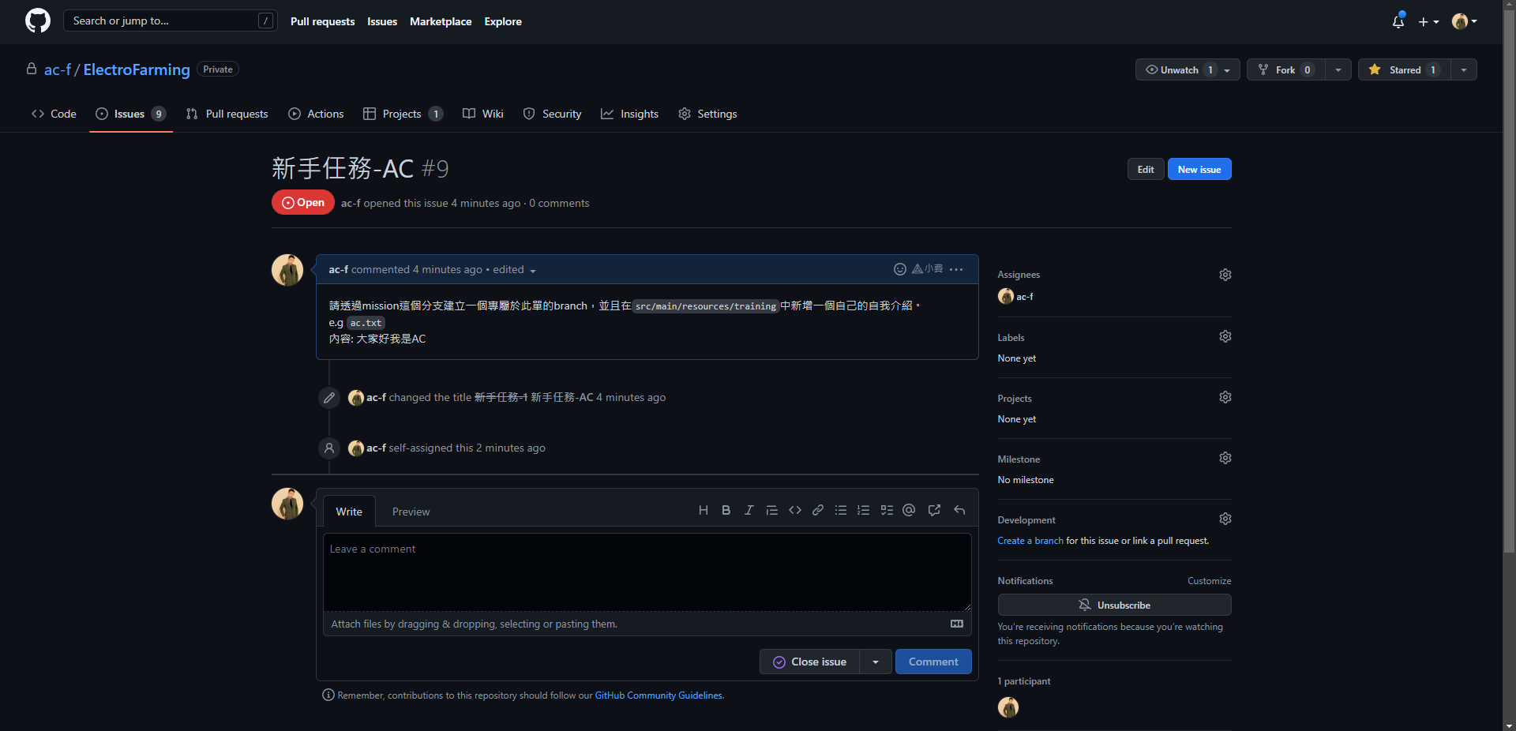1516x731 pixels.
Task: Open the Wiki tab
Action: tap(483, 114)
